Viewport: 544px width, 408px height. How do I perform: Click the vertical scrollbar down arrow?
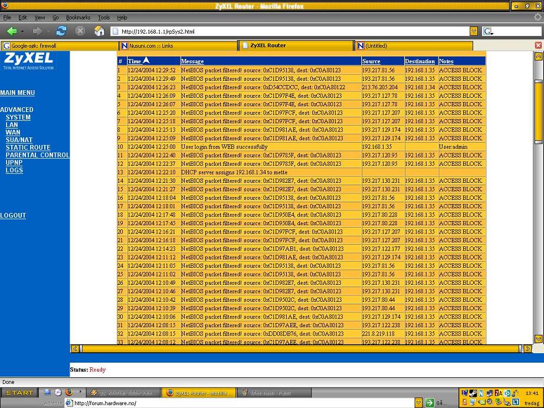[x=539, y=338]
